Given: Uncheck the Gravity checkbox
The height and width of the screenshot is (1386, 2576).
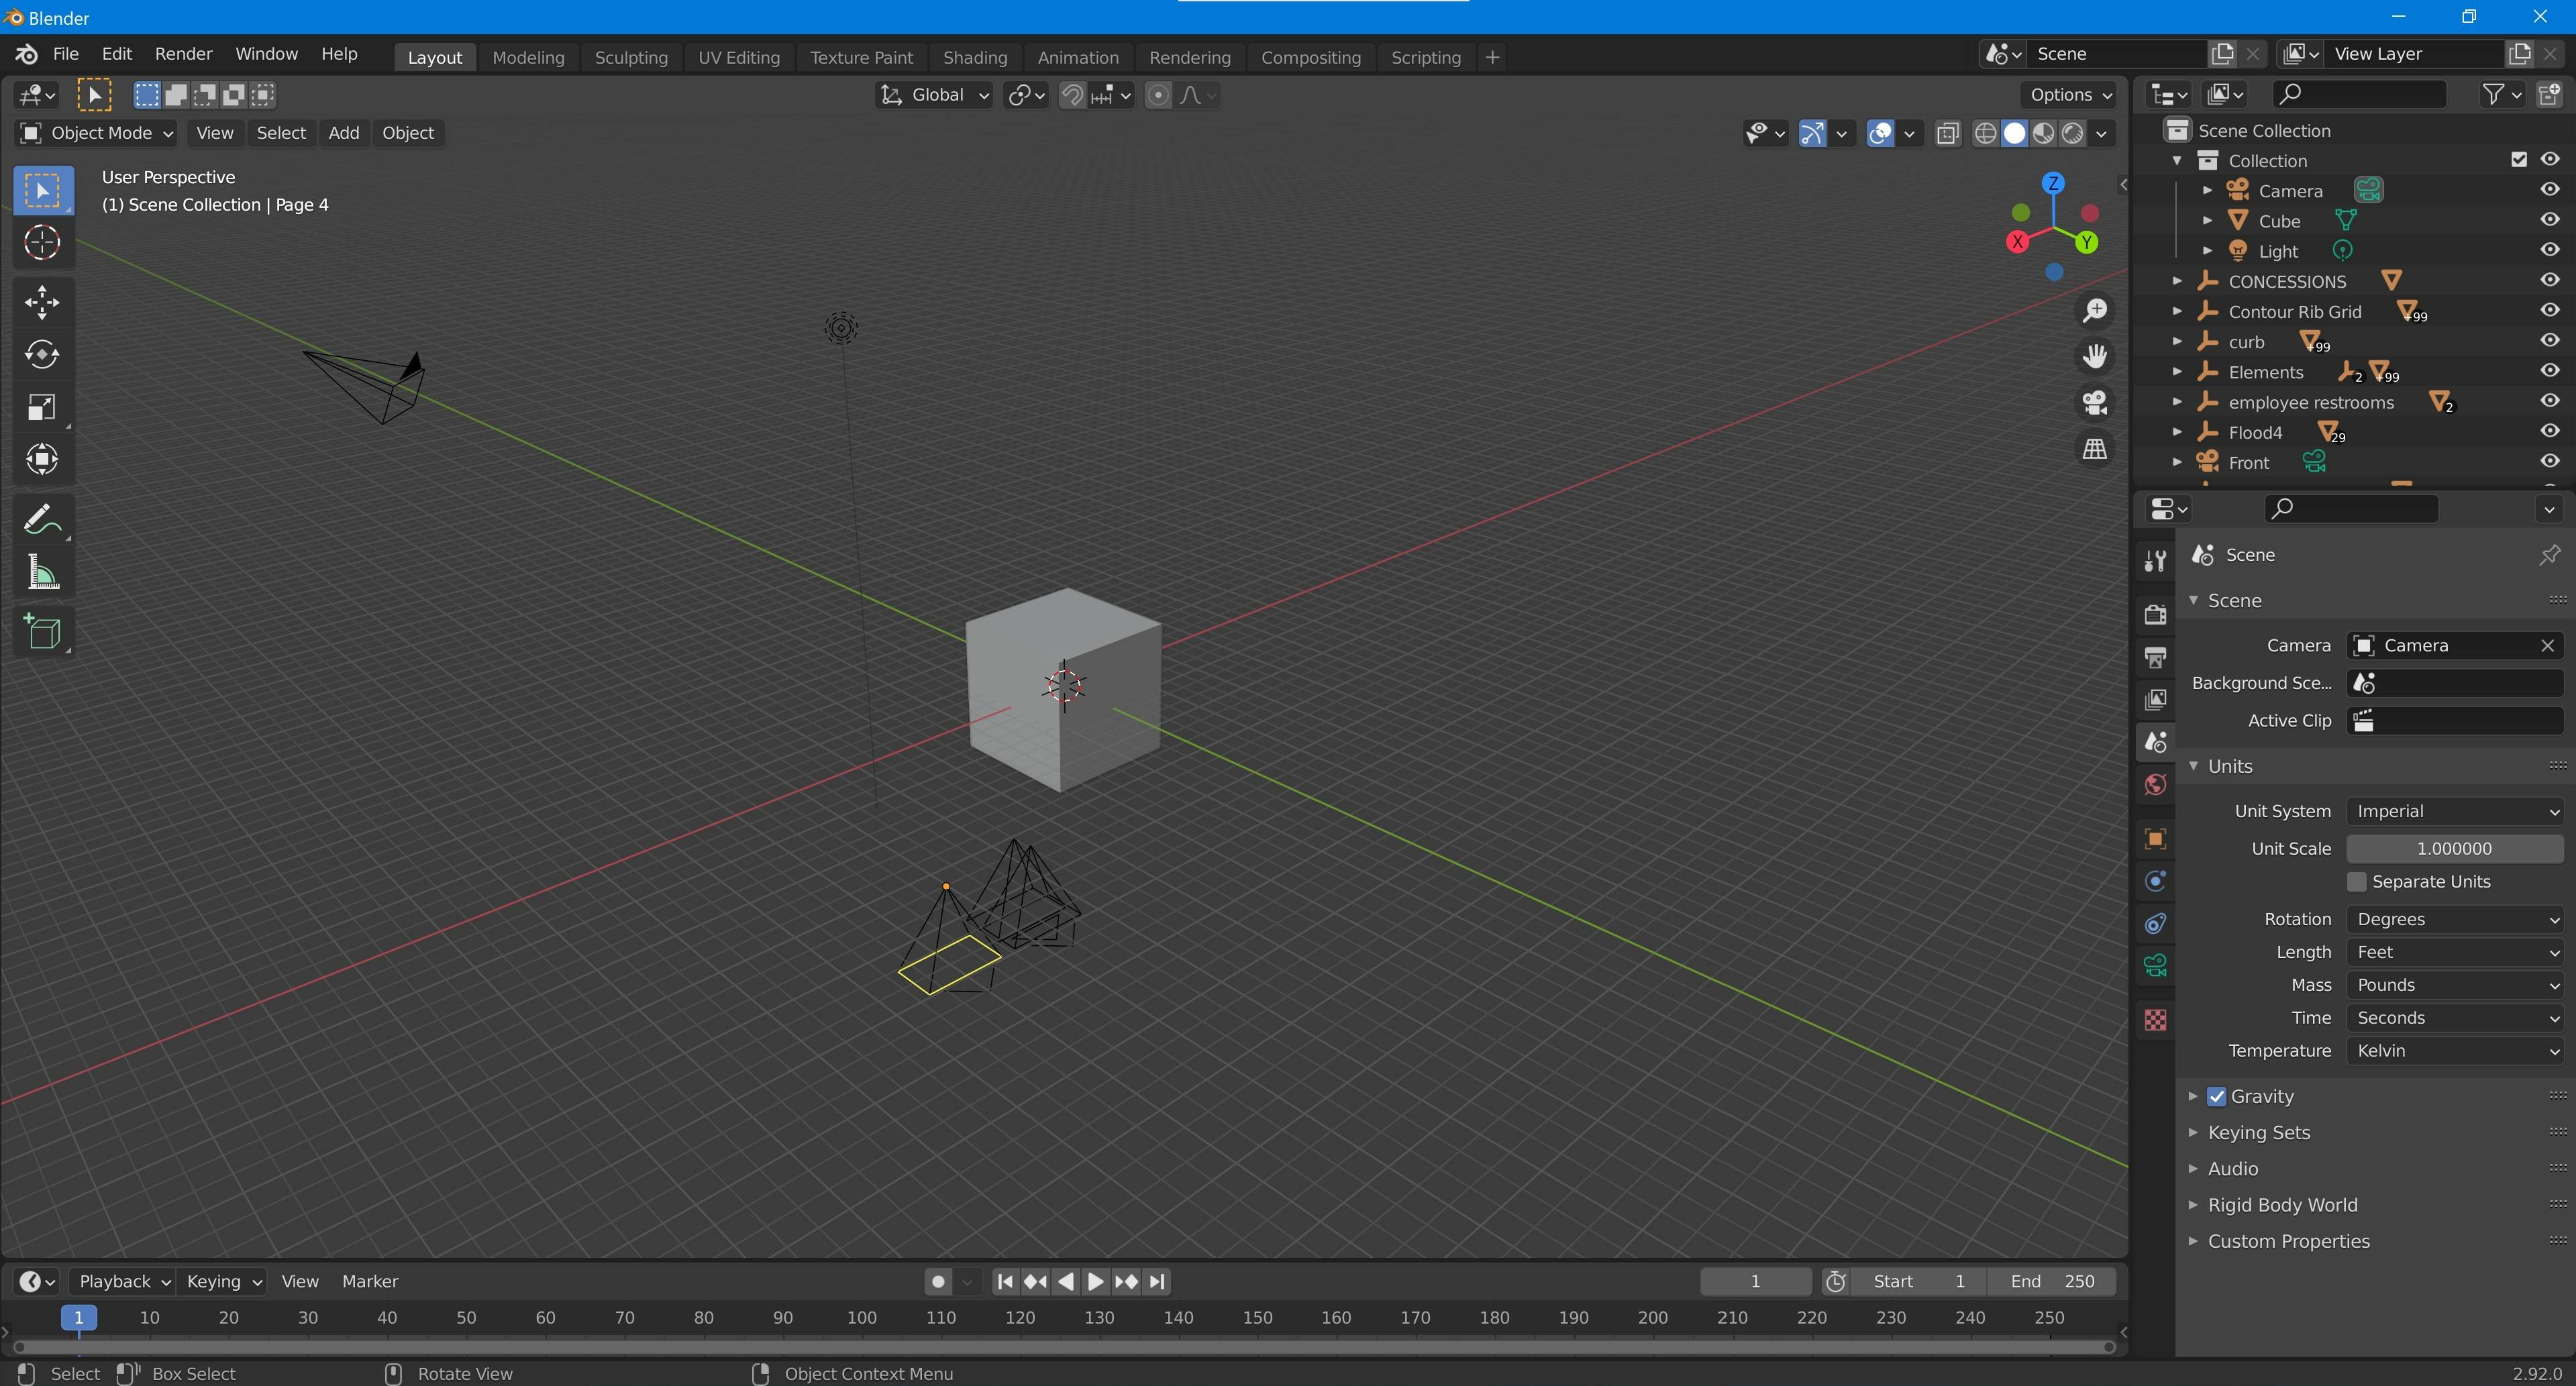Looking at the screenshot, I should click(2217, 1096).
